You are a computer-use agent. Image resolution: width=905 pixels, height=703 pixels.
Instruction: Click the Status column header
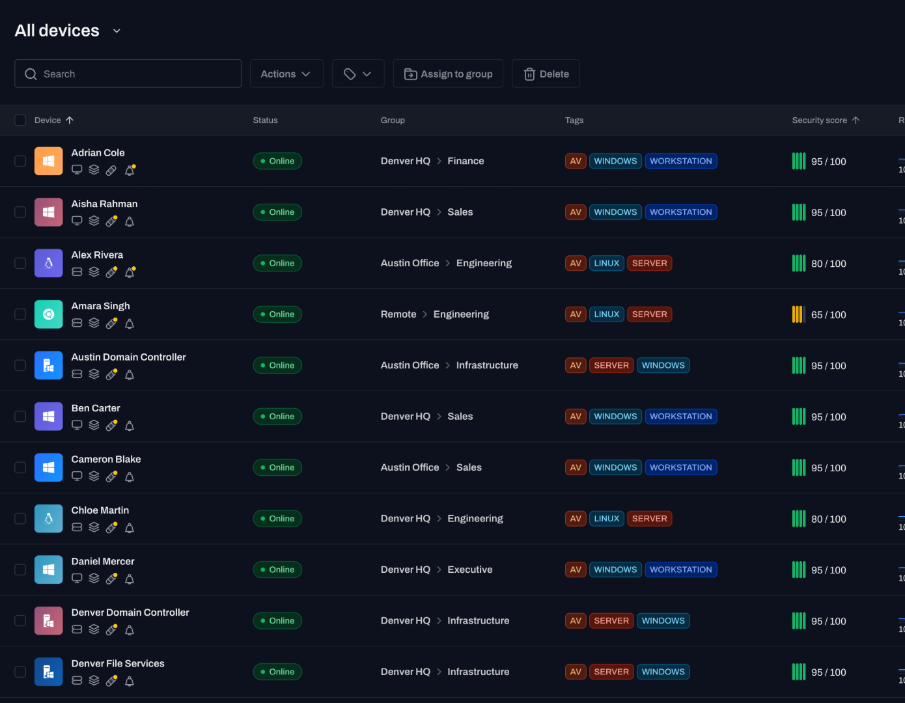pos(265,120)
